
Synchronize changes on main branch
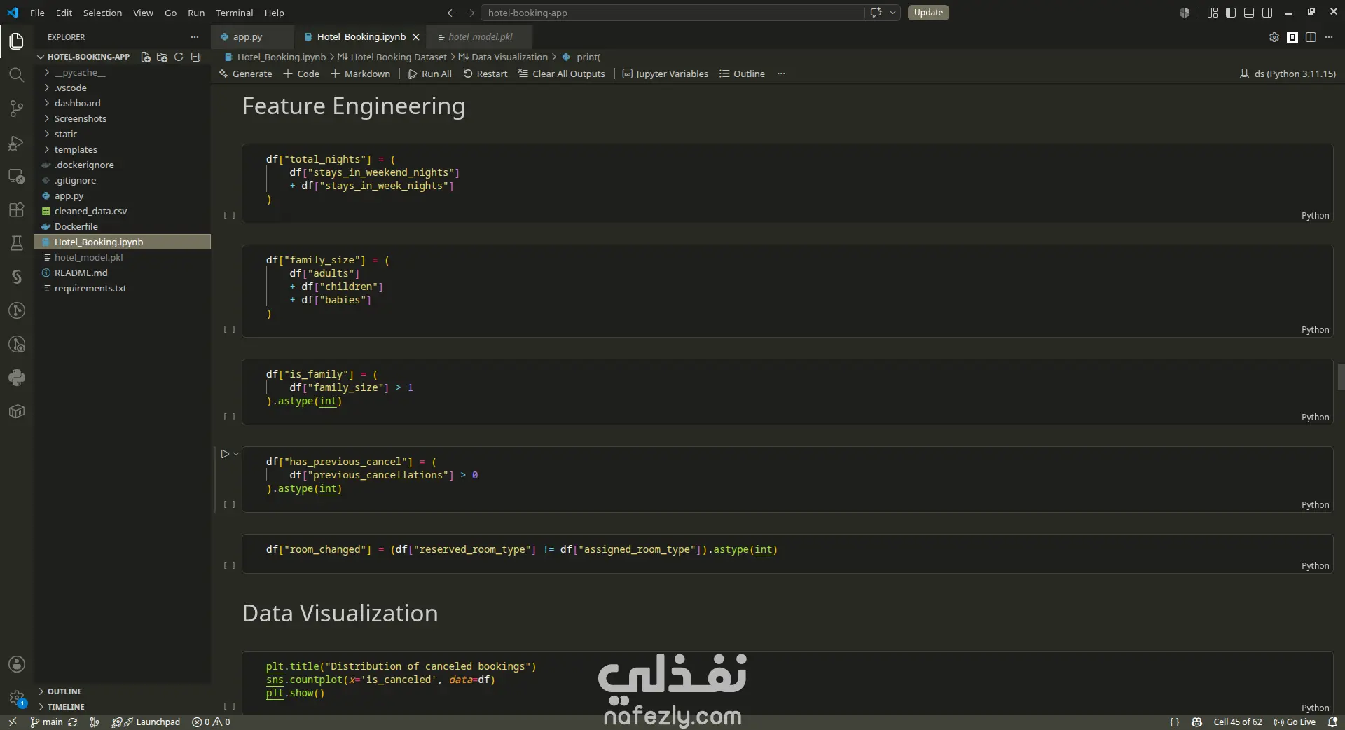73,722
